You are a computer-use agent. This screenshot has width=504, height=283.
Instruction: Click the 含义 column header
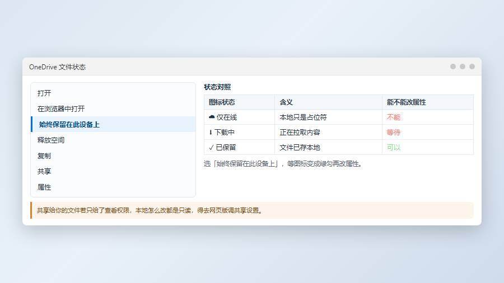pos(328,102)
